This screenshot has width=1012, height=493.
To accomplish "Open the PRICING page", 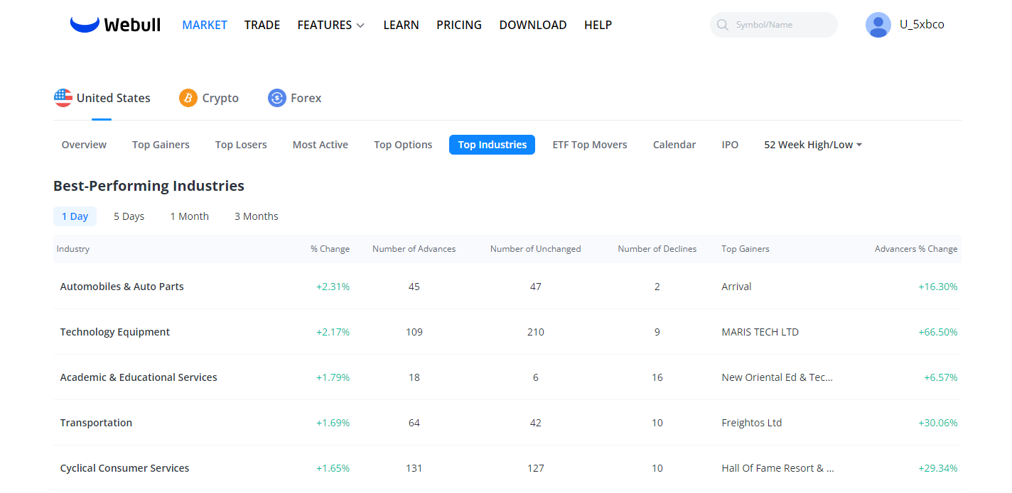I will tap(459, 25).
